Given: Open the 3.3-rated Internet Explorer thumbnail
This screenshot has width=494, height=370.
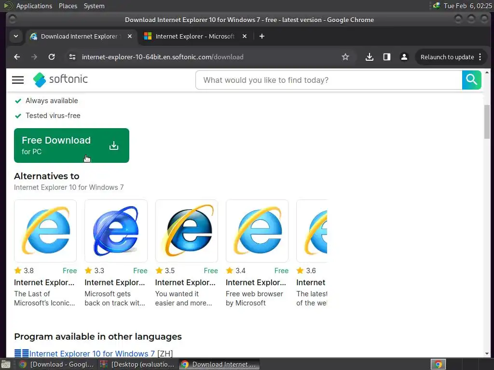Looking at the screenshot, I should tap(116, 231).
